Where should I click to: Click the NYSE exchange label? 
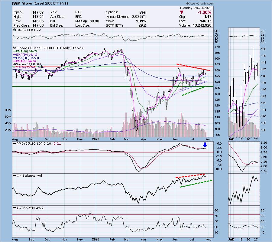[64, 3]
